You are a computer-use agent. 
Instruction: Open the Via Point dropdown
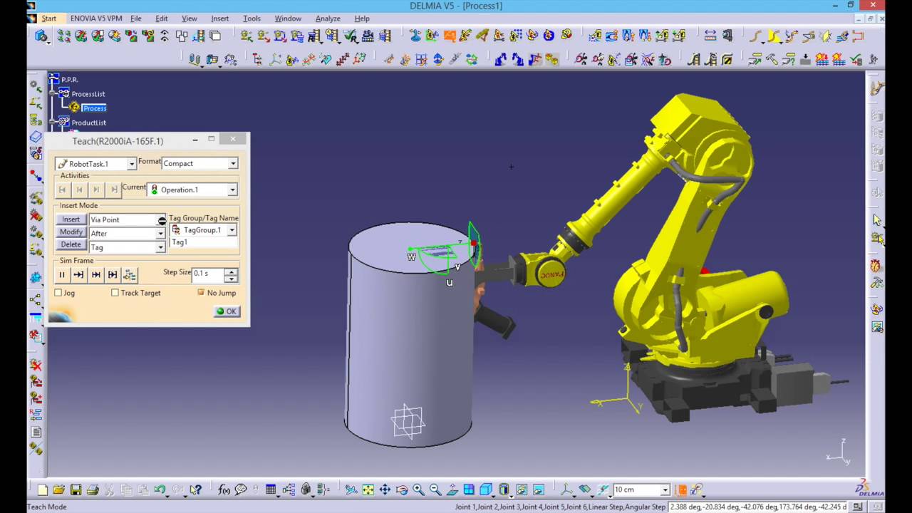coord(162,220)
